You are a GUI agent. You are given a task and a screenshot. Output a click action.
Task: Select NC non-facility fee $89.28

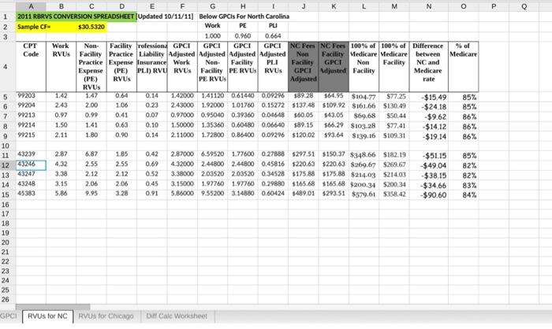pos(304,96)
